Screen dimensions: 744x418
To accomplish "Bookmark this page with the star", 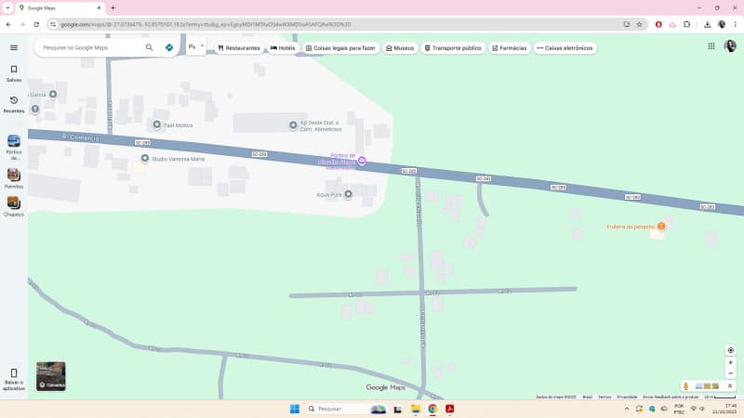I will (639, 24).
